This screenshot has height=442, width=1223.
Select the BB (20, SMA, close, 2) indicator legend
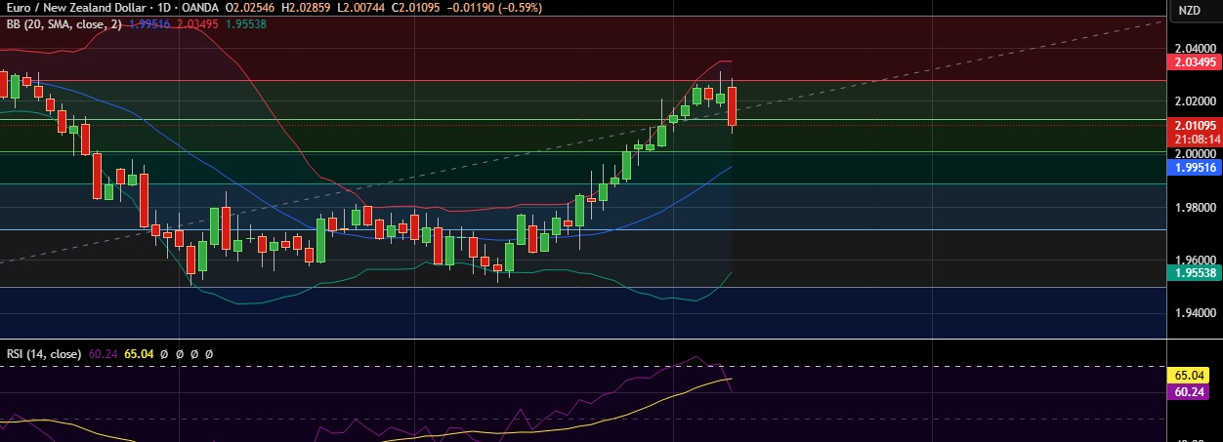point(63,24)
